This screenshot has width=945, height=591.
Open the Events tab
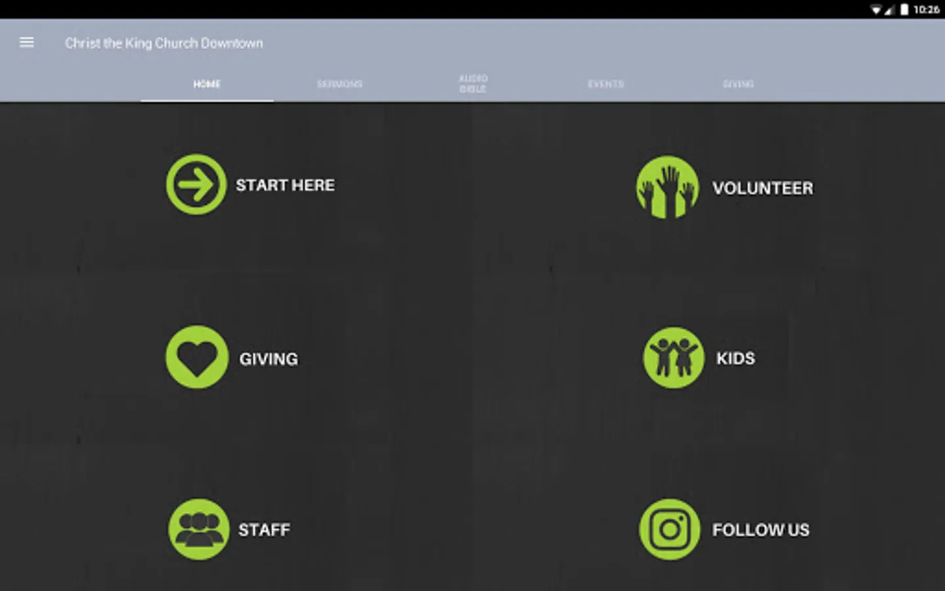[x=606, y=84]
